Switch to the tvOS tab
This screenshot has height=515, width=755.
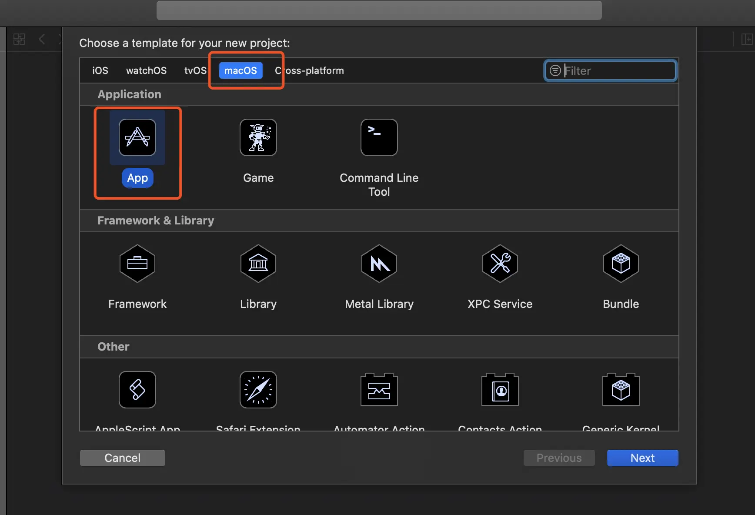195,70
